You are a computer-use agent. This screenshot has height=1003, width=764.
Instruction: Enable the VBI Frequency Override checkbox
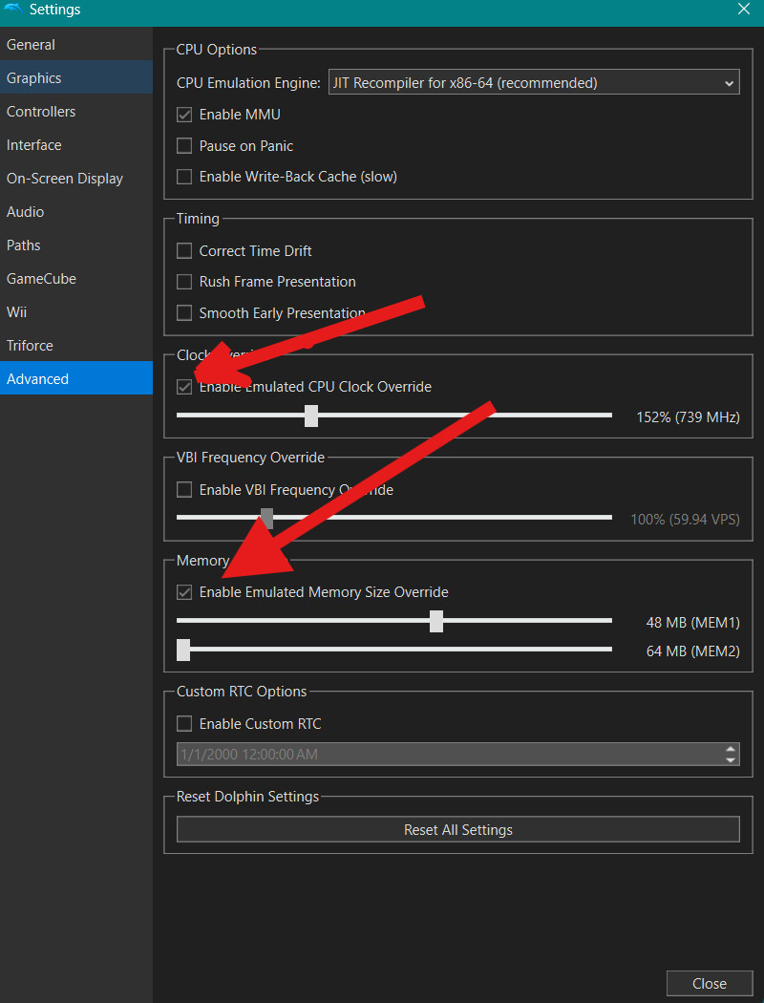[x=184, y=490]
